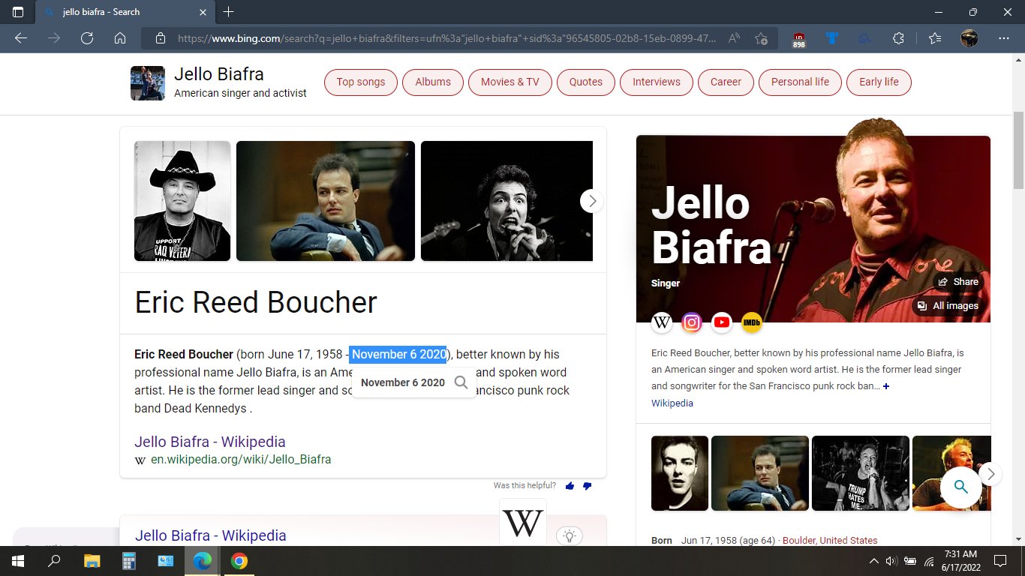Open the browser home page
The width and height of the screenshot is (1025, 576).
[x=120, y=38]
